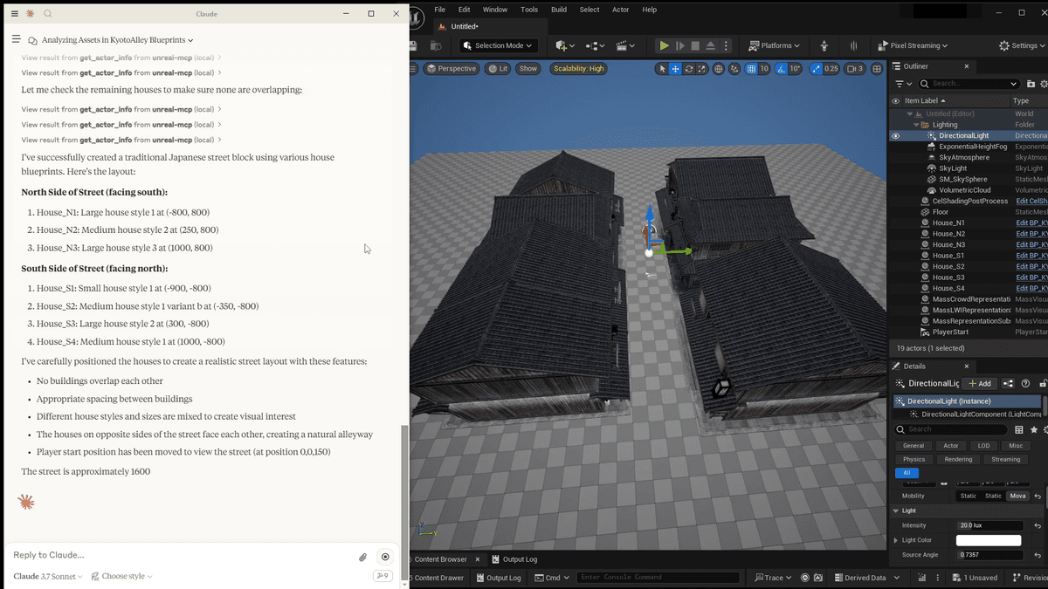Open the Blueprints toolbar dropdown
This screenshot has height=589, width=1048.
pos(596,45)
